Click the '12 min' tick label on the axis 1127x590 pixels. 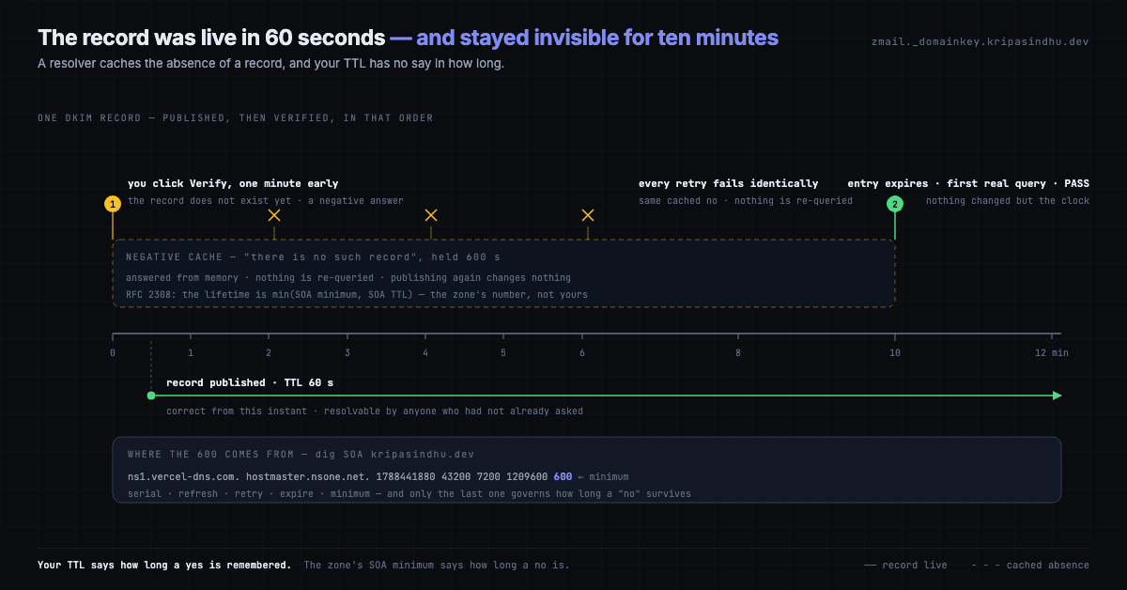pos(1052,353)
